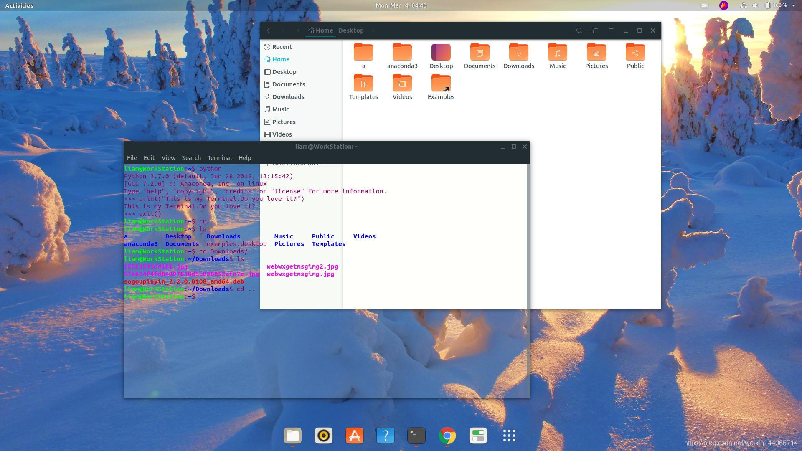The height and width of the screenshot is (451, 802).
Task: Expand the system menu arrow in top bar
Action: (x=794, y=5)
